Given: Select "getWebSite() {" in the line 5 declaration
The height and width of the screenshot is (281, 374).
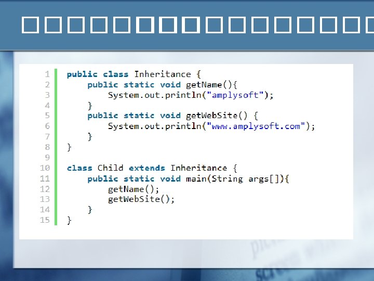Looking at the screenshot, I should click(222, 116).
